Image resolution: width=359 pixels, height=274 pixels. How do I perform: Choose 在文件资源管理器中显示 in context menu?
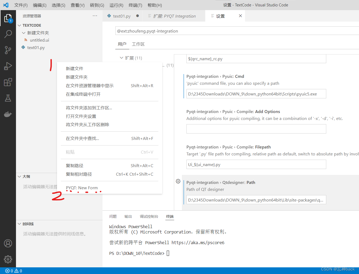pyautogui.click(x=110, y=86)
